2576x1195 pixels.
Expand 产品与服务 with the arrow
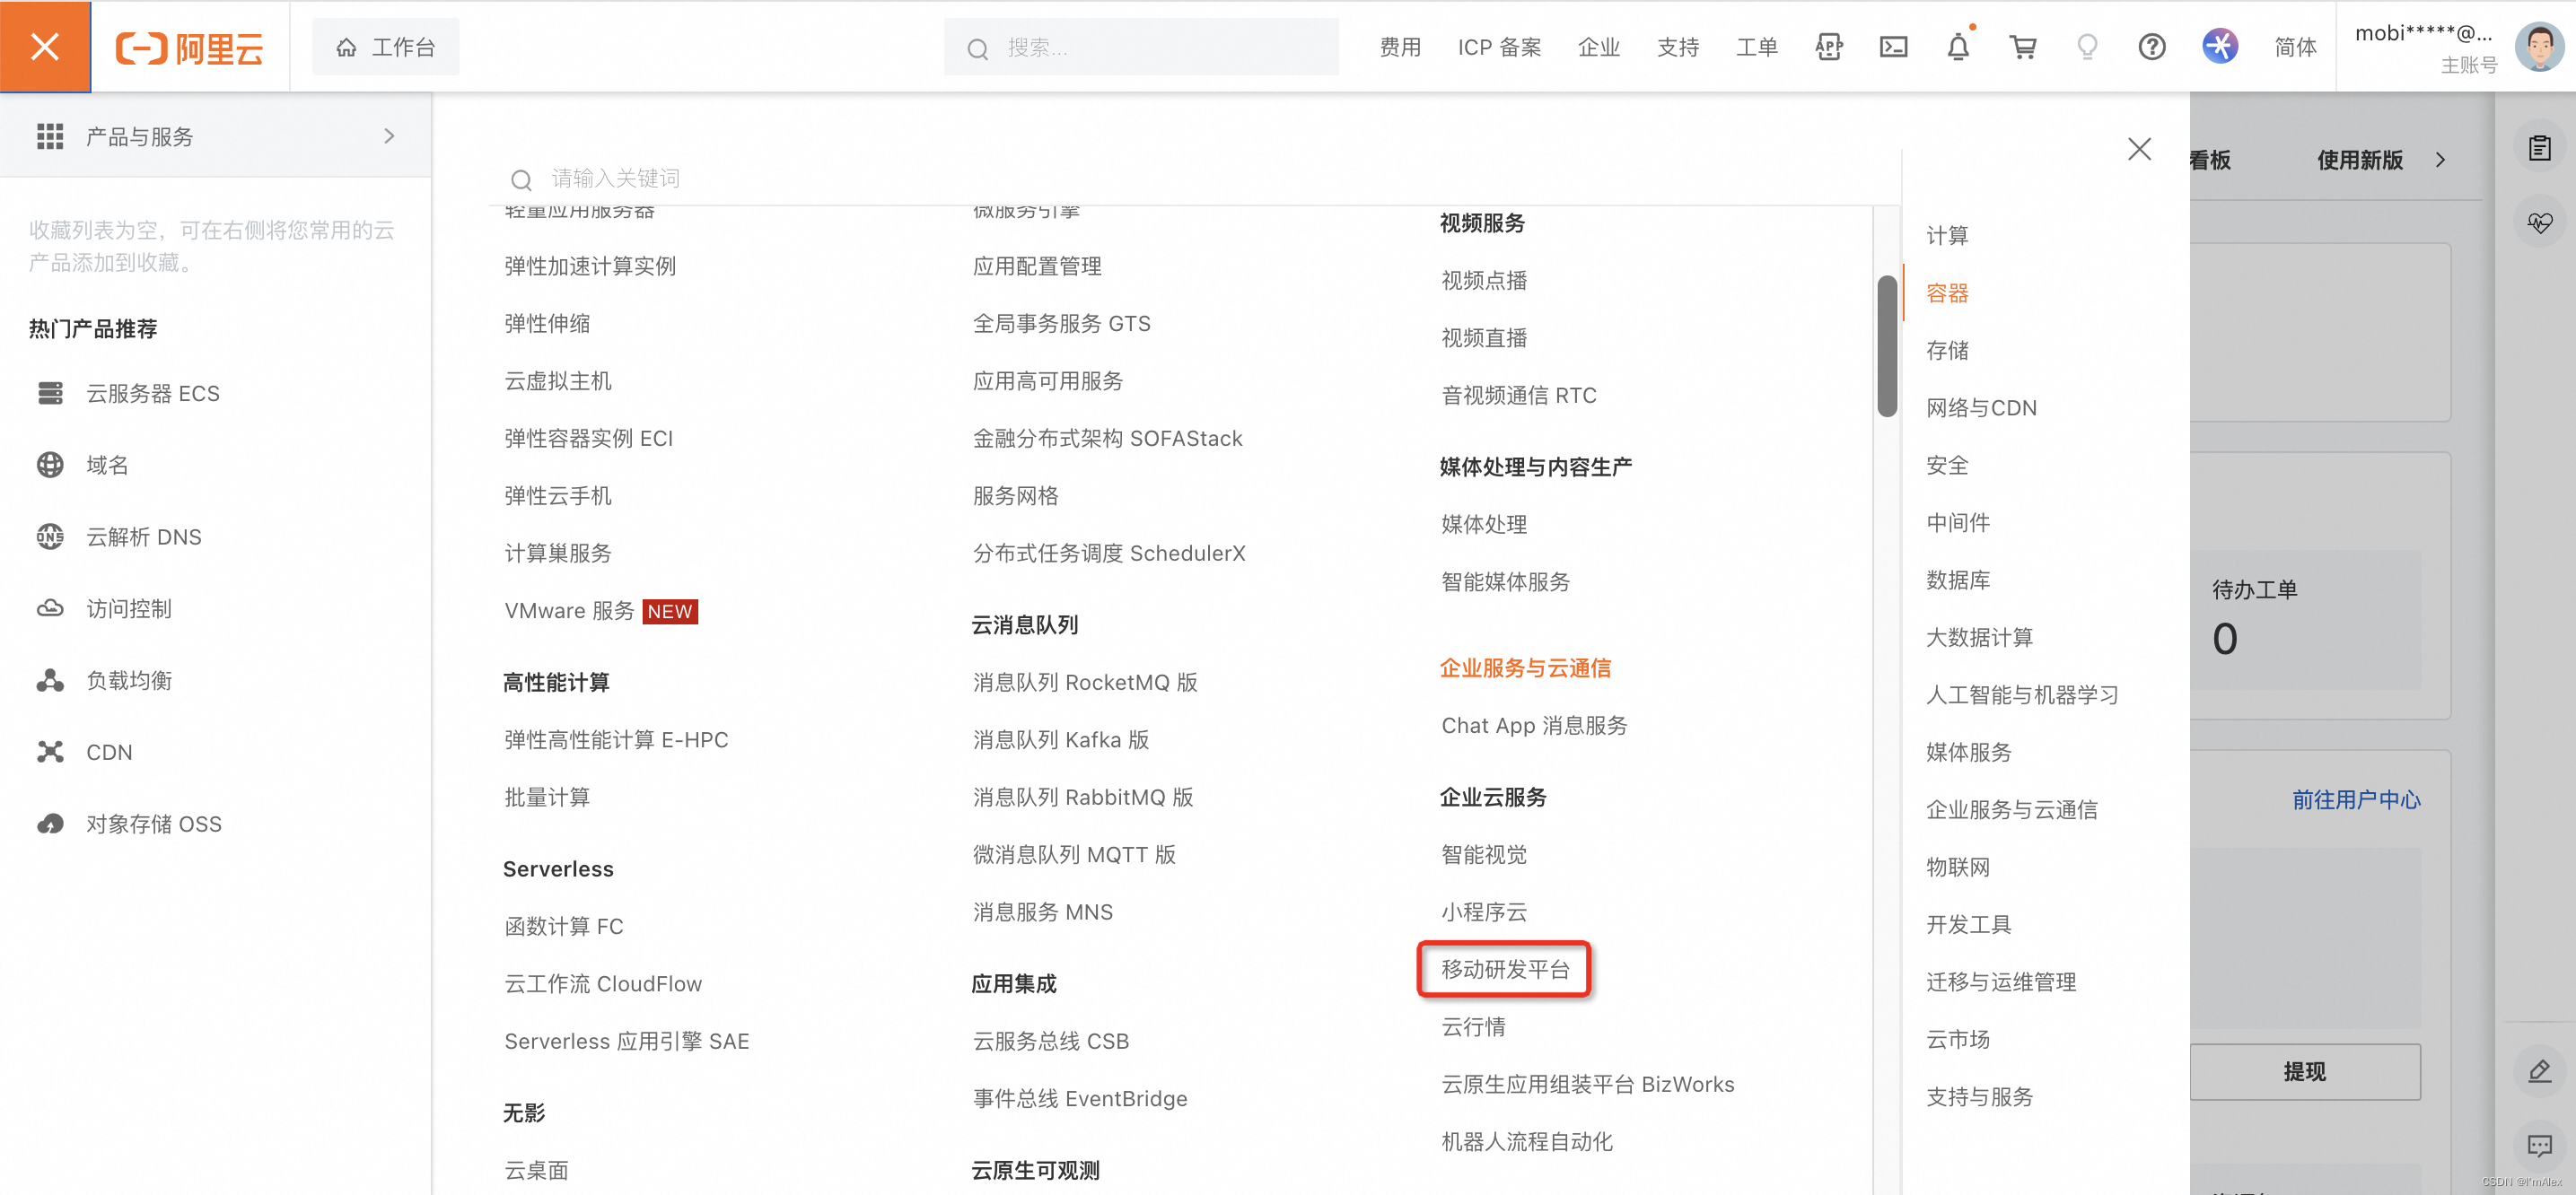point(389,135)
